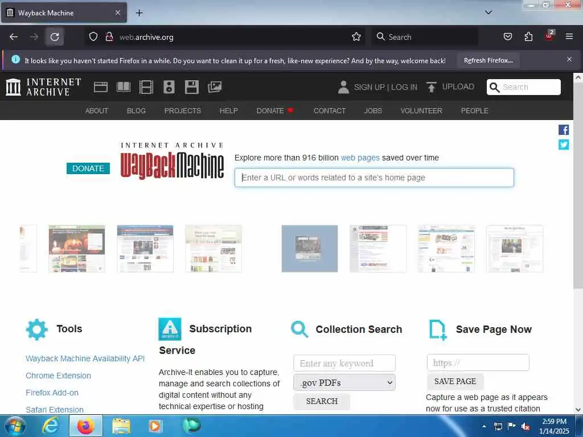The width and height of the screenshot is (583, 437).
Task: Open the candle-photo site thumbnail
Action: 77,249
